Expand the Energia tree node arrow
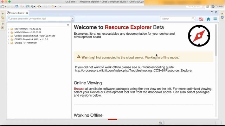The width and height of the screenshot is (225, 126). (x=8, y=43)
